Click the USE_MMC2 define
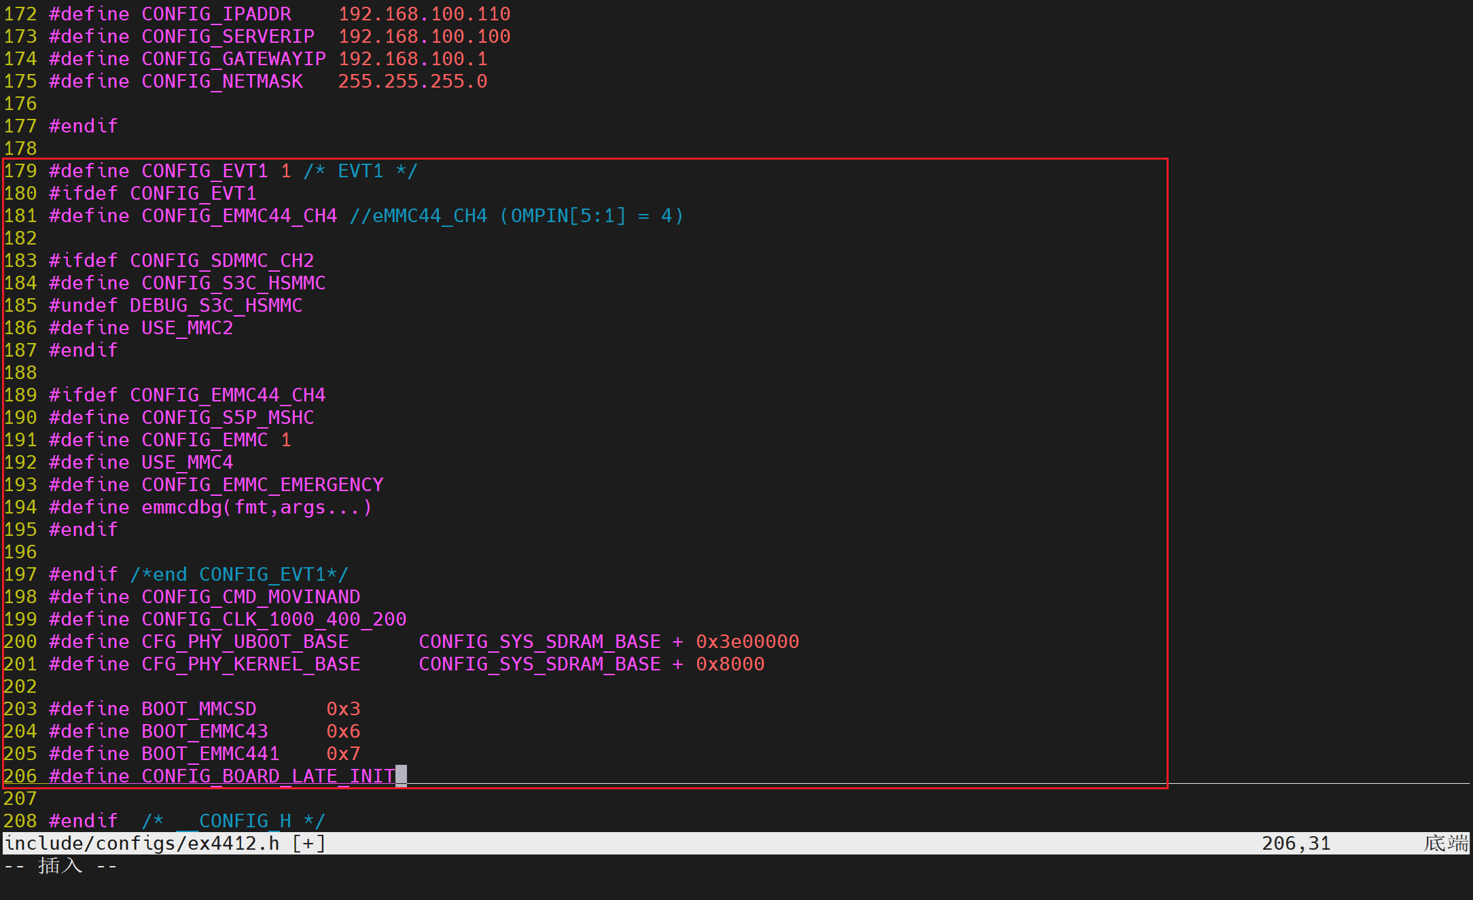Viewport: 1473px width, 900px height. click(187, 328)
